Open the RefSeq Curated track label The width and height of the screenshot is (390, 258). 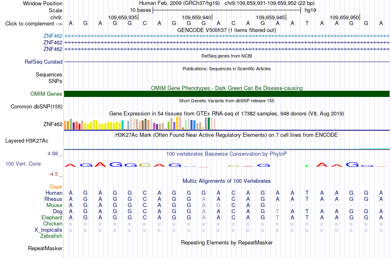[43, 62]
